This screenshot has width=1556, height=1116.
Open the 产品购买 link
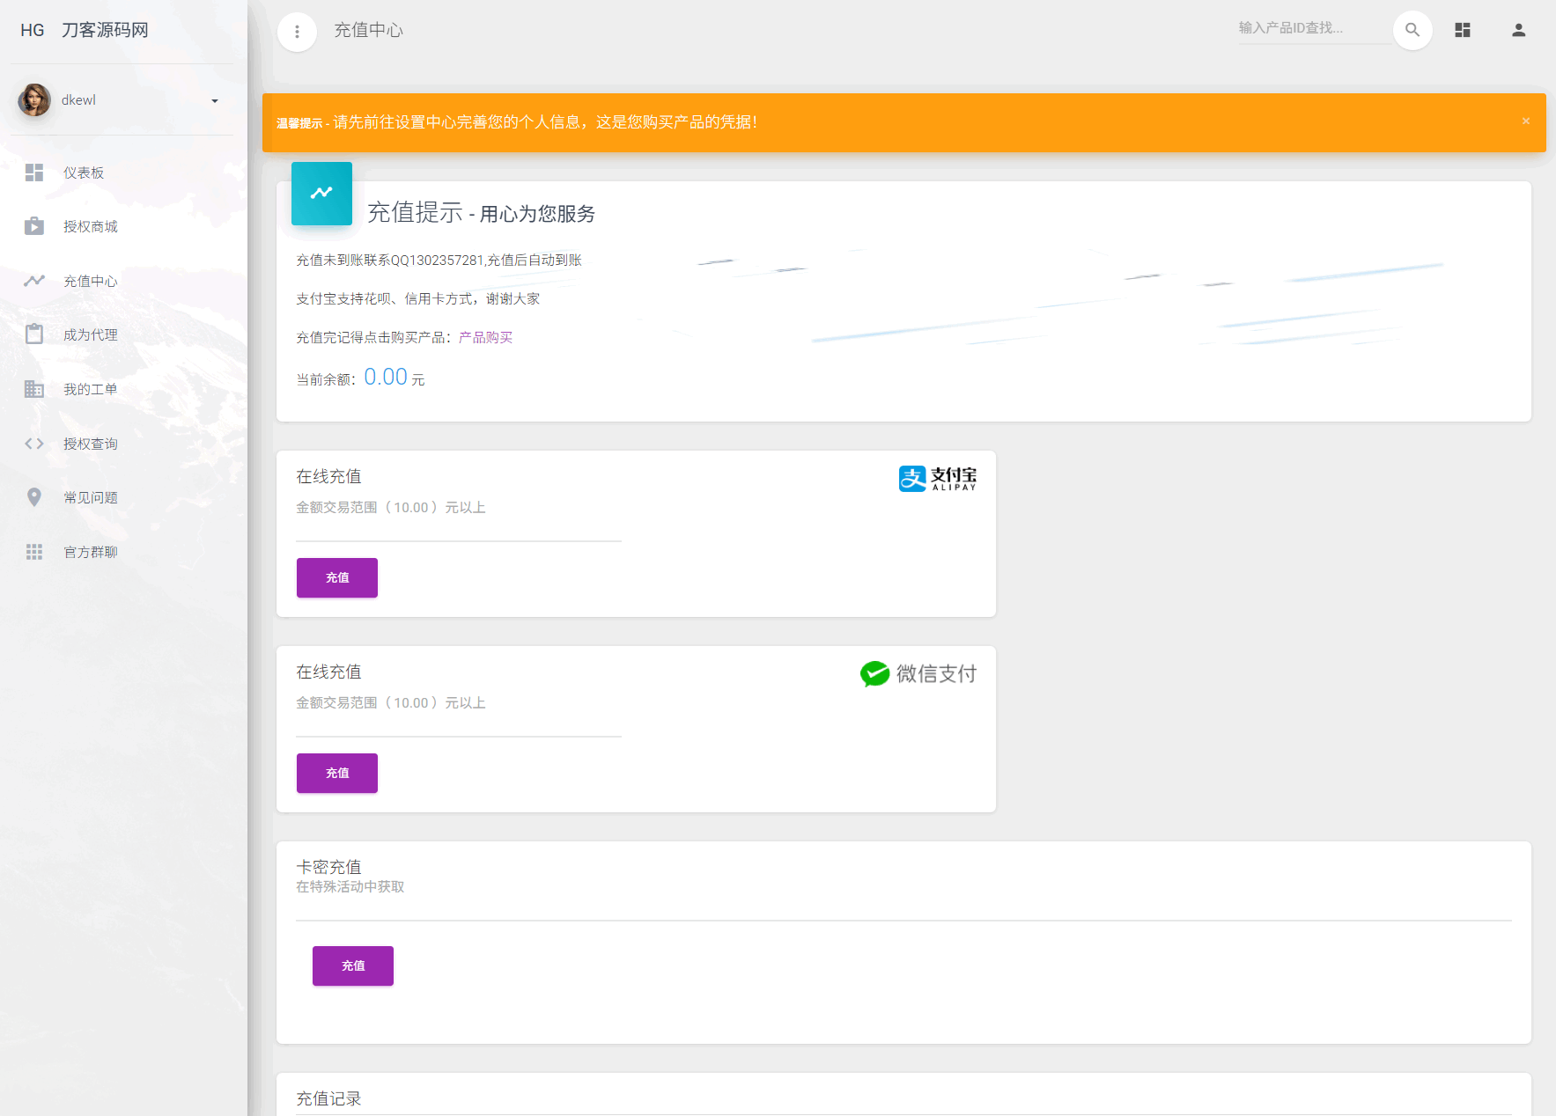pos(484,337)
